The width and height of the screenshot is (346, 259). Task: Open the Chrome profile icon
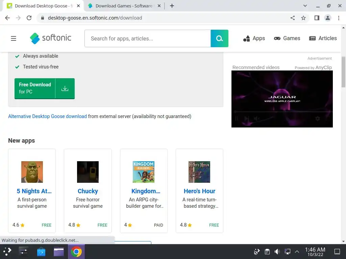[328, 18]
